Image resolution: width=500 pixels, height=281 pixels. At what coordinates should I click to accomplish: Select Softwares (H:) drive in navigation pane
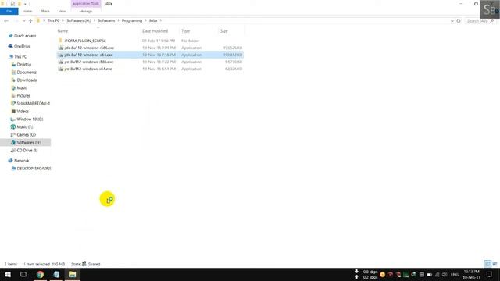29,142
